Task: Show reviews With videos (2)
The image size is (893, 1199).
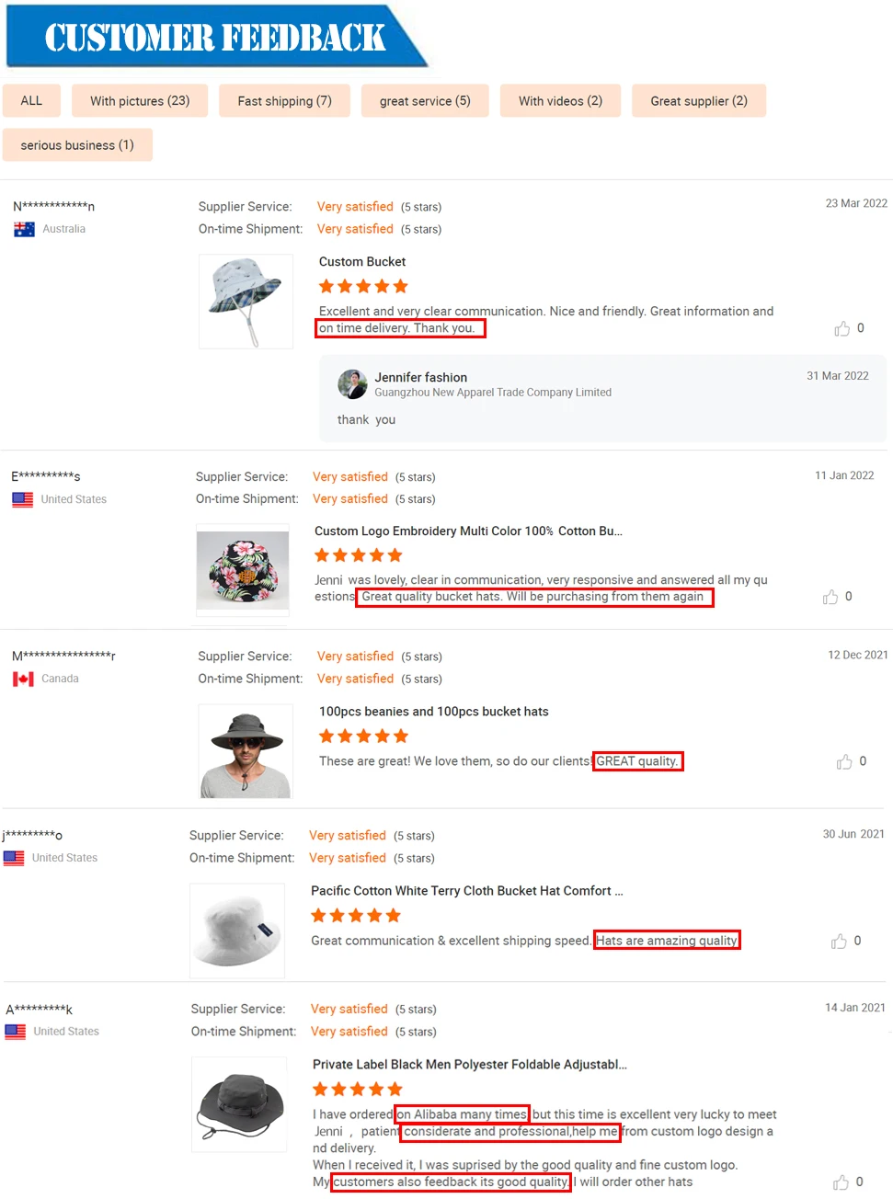Action: 560,100
